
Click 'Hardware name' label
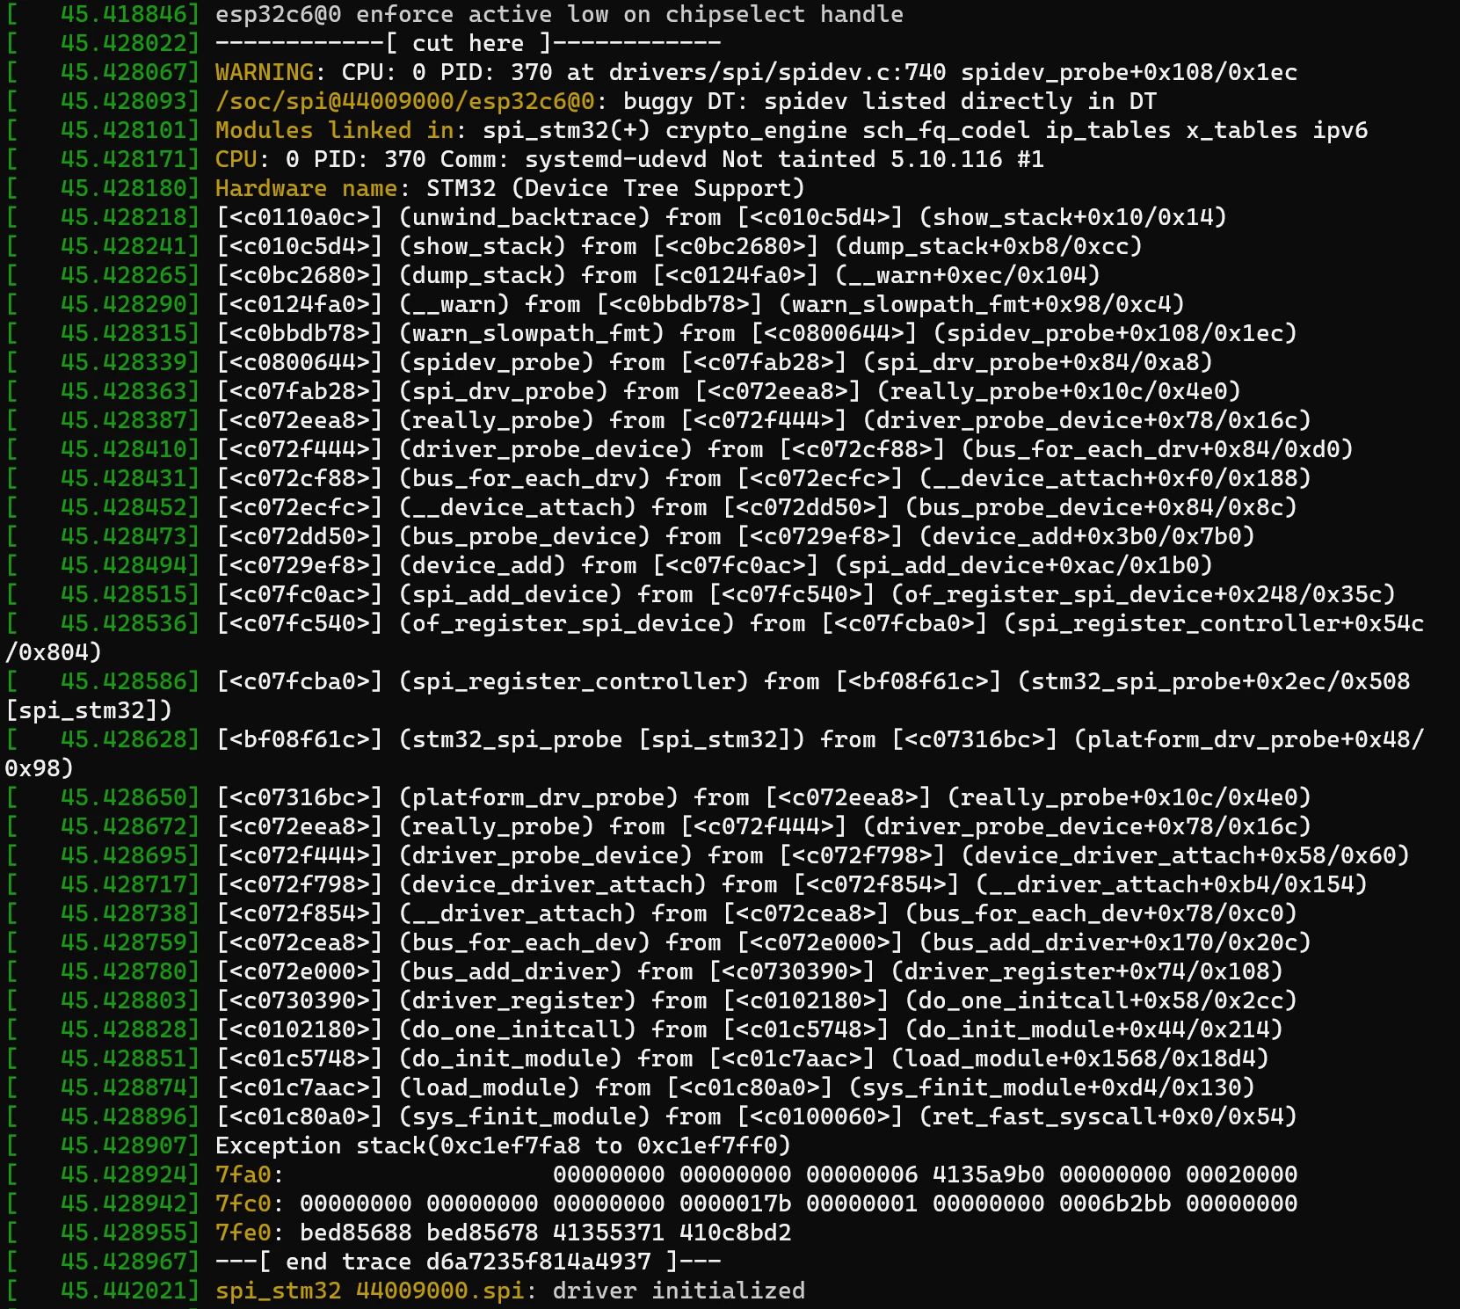[307, 188]
